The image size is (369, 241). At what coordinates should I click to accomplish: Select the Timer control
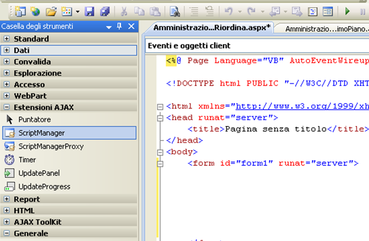click(x=69, y=160)
